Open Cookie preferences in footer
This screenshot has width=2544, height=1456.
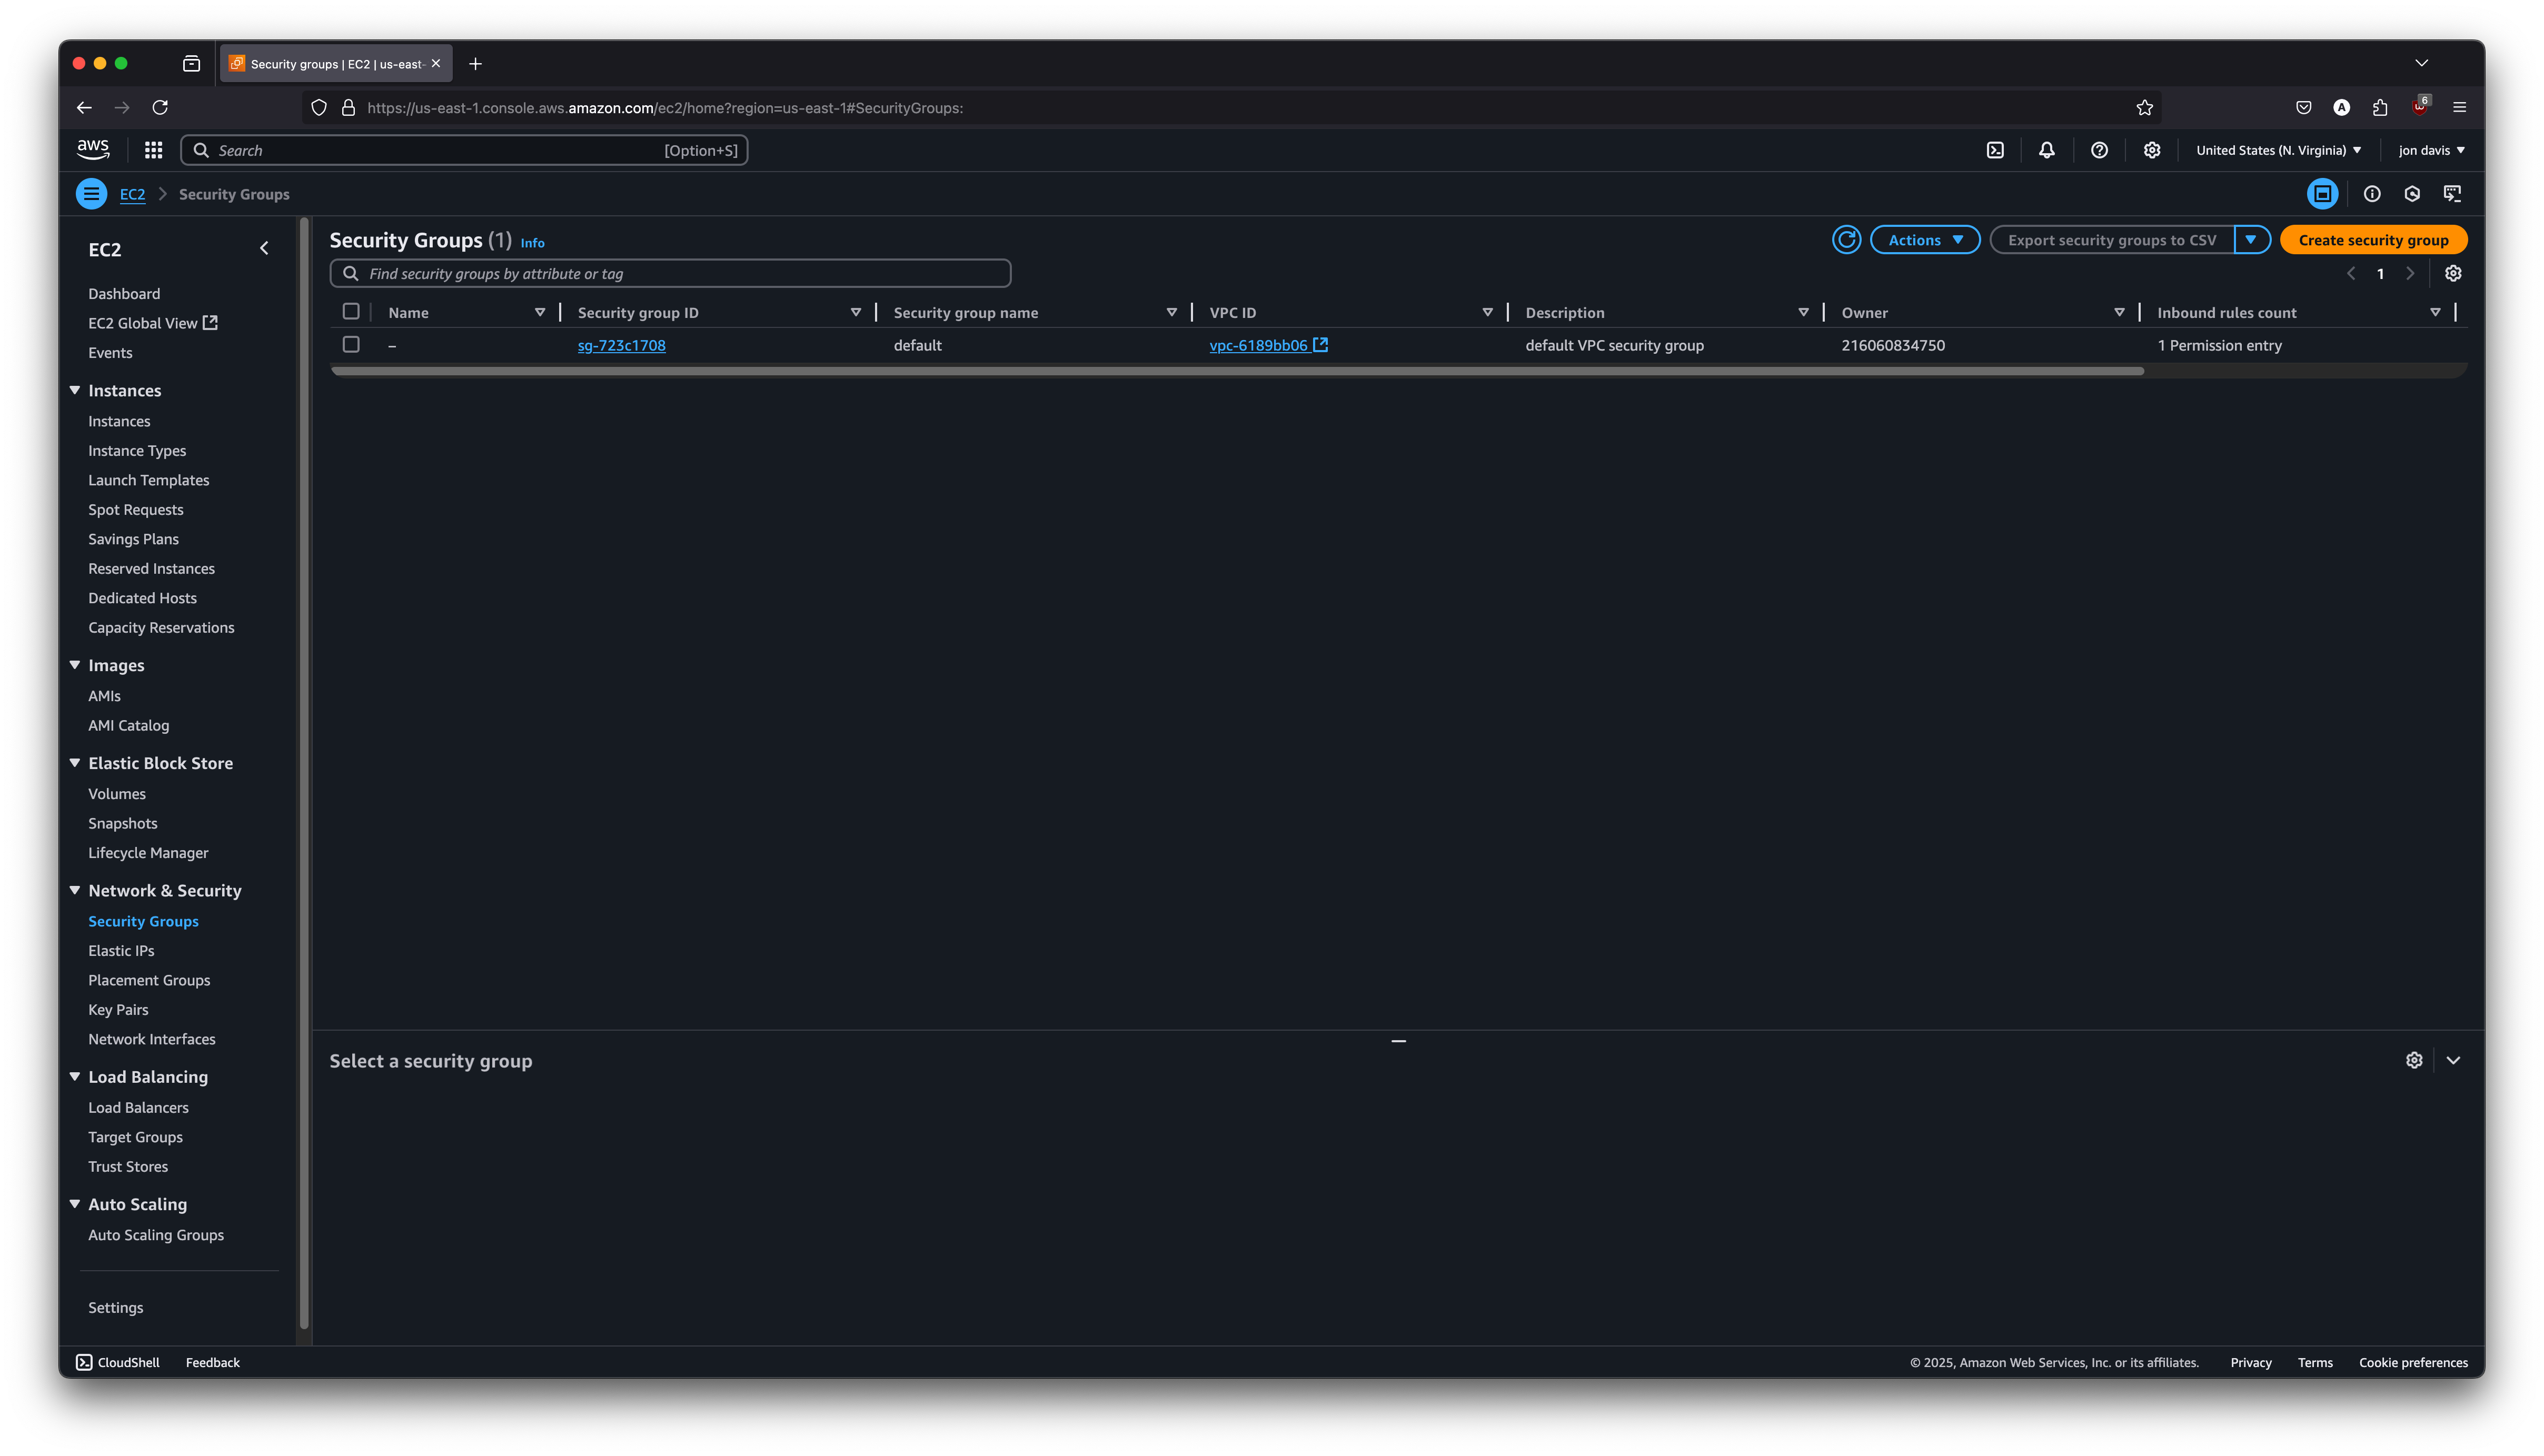pos(2413,1362)
